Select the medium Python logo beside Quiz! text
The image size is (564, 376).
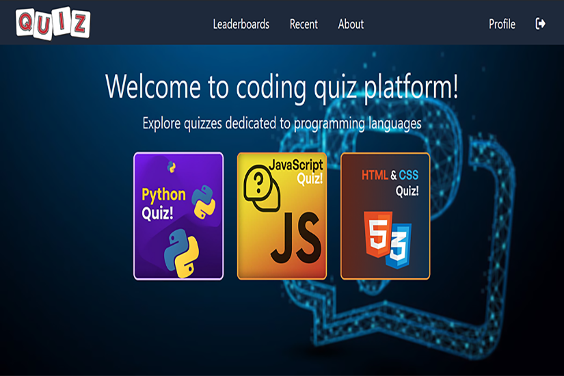[203, 201]
